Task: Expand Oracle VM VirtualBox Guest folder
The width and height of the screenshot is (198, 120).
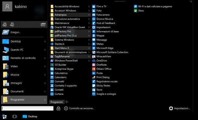Action: [70, 27]
